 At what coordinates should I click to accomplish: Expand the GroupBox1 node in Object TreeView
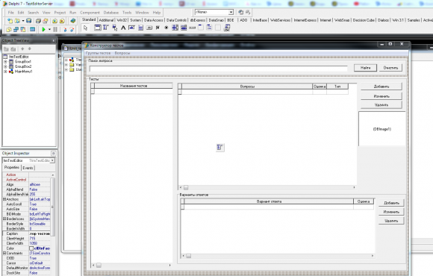(5, 62)
